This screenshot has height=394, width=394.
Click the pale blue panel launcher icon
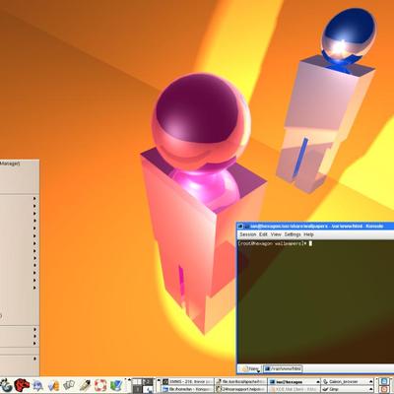38,385
